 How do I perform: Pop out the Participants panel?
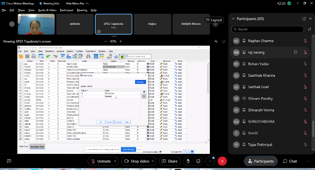point(304,18)
